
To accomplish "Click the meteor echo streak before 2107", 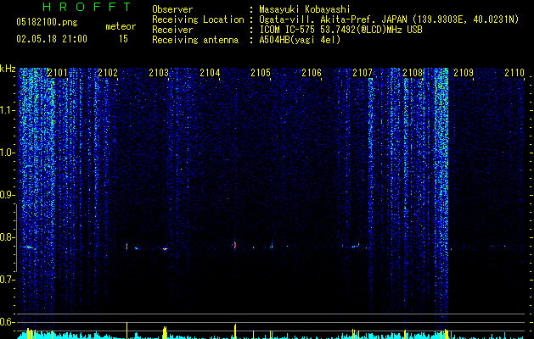I will (x=356, y=246).
